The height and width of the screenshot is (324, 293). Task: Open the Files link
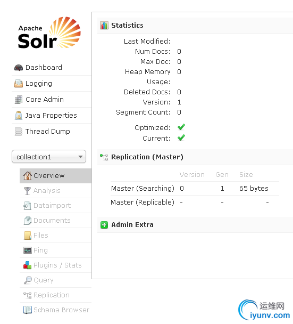(x=55, y=236)
